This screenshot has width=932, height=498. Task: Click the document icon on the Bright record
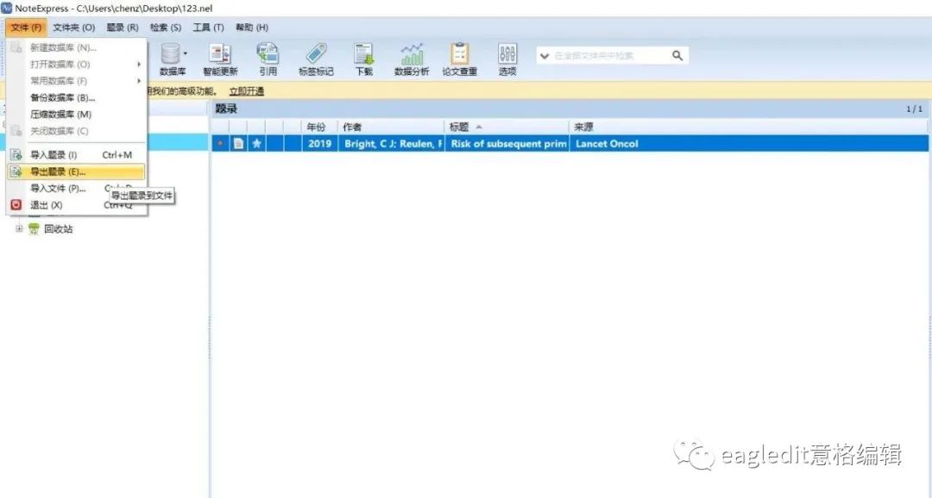pyautogui.click(x=238, y=144)
